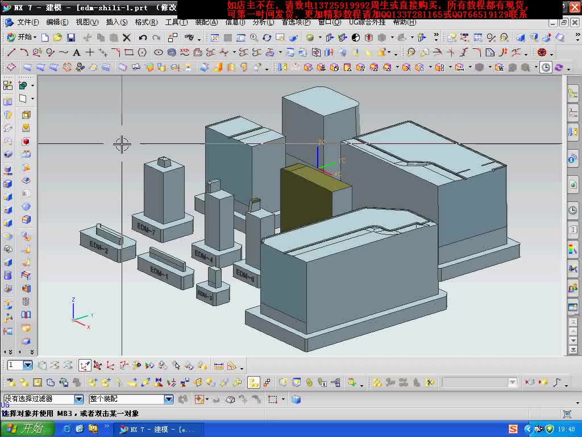
Task: Open the work layer number dropdown
Action: 28,365
